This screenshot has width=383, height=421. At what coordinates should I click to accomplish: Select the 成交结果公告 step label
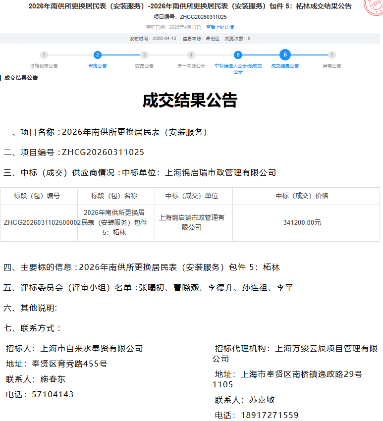pyautogui.click(x=285, y=66)
